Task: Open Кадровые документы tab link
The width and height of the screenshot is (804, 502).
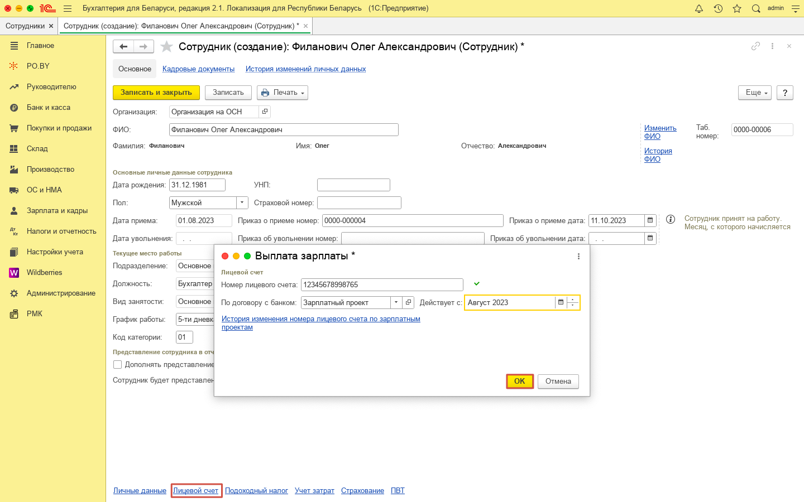Action: [x=198, y=69]
